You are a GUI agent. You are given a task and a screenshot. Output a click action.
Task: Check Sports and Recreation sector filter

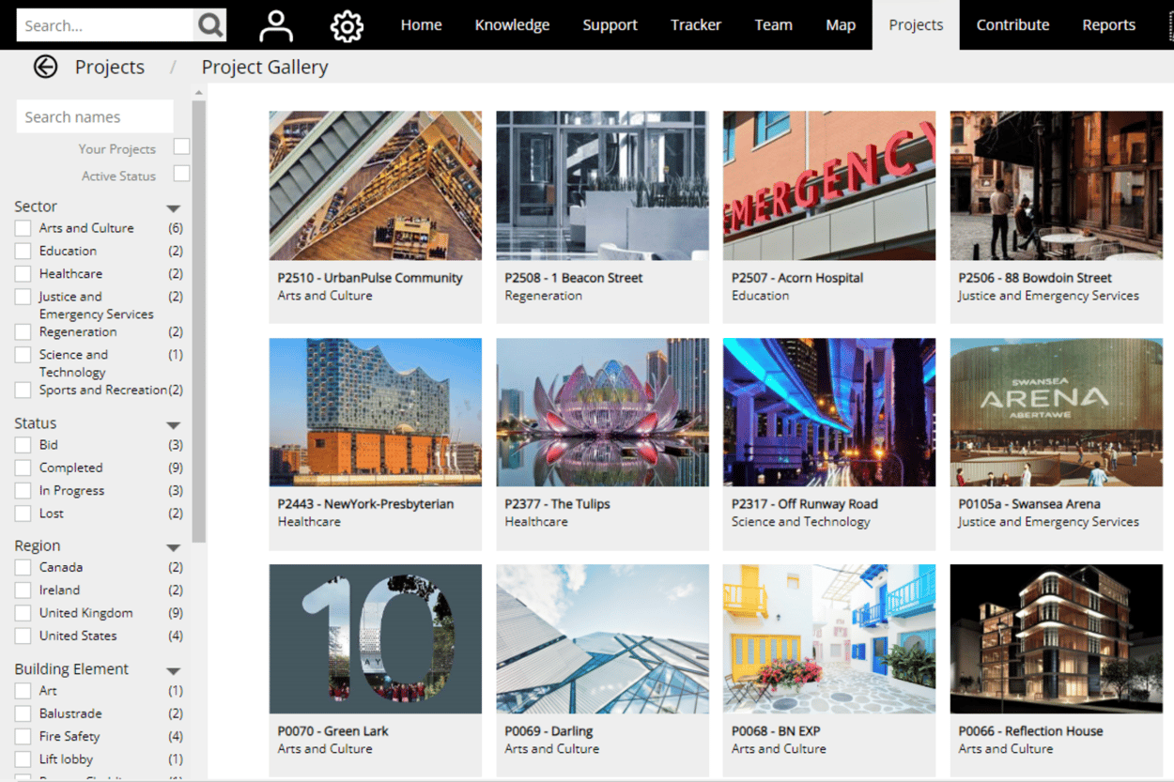[x=23, y=391]
